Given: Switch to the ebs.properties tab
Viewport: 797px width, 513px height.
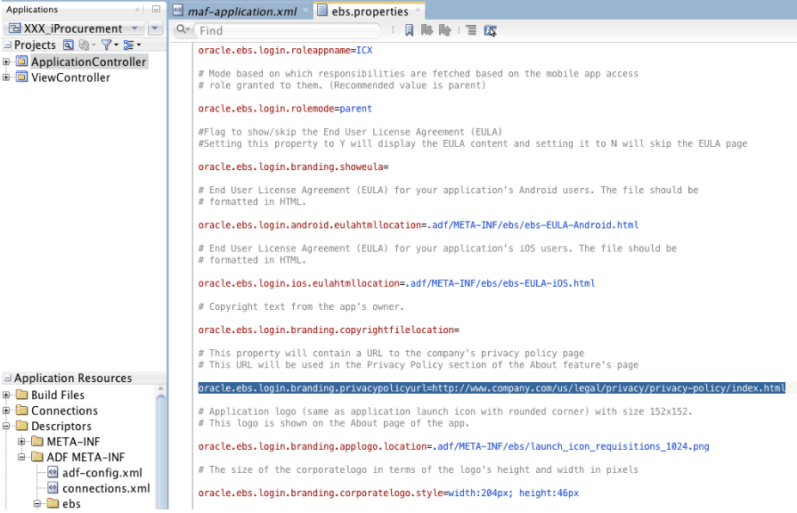Looking at the screenshot, I should 370,12.
